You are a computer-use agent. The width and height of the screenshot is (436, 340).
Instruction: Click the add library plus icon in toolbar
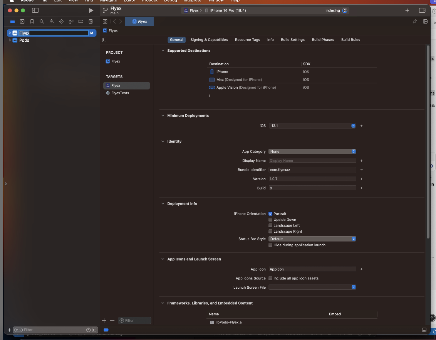[407, 10]
